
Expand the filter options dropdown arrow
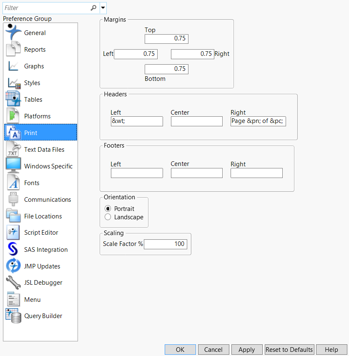coord(103,8)
